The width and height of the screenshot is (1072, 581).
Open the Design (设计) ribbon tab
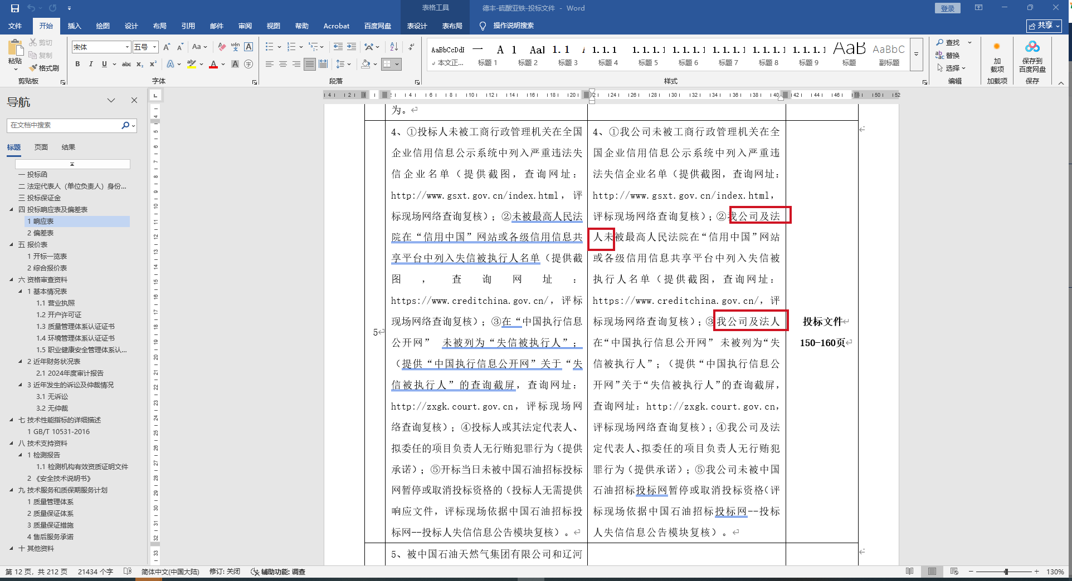[131, 26]
